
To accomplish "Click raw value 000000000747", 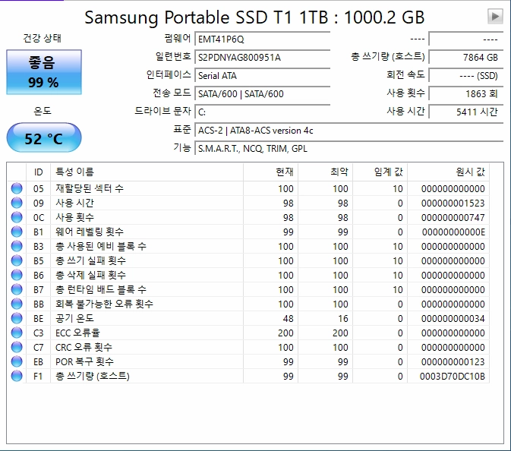I will [453, 217].
